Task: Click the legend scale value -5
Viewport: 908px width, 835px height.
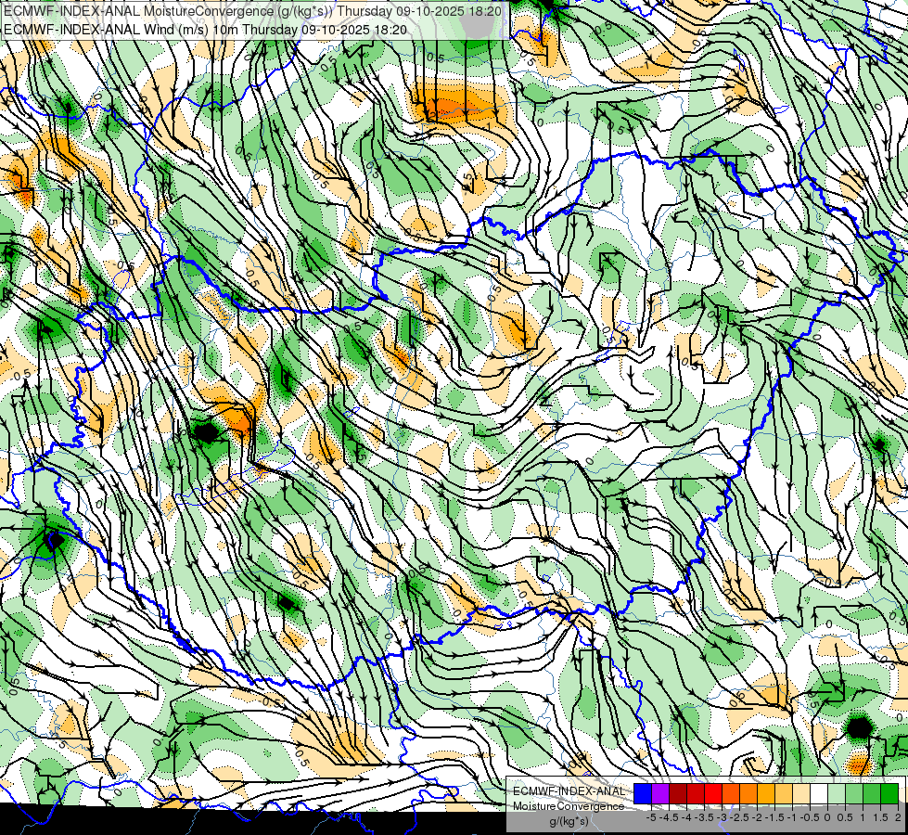Action: pos(651,817)
